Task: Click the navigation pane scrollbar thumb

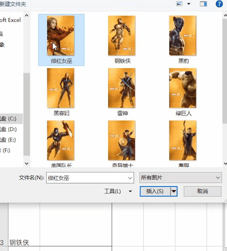Action: coord(27,114)
